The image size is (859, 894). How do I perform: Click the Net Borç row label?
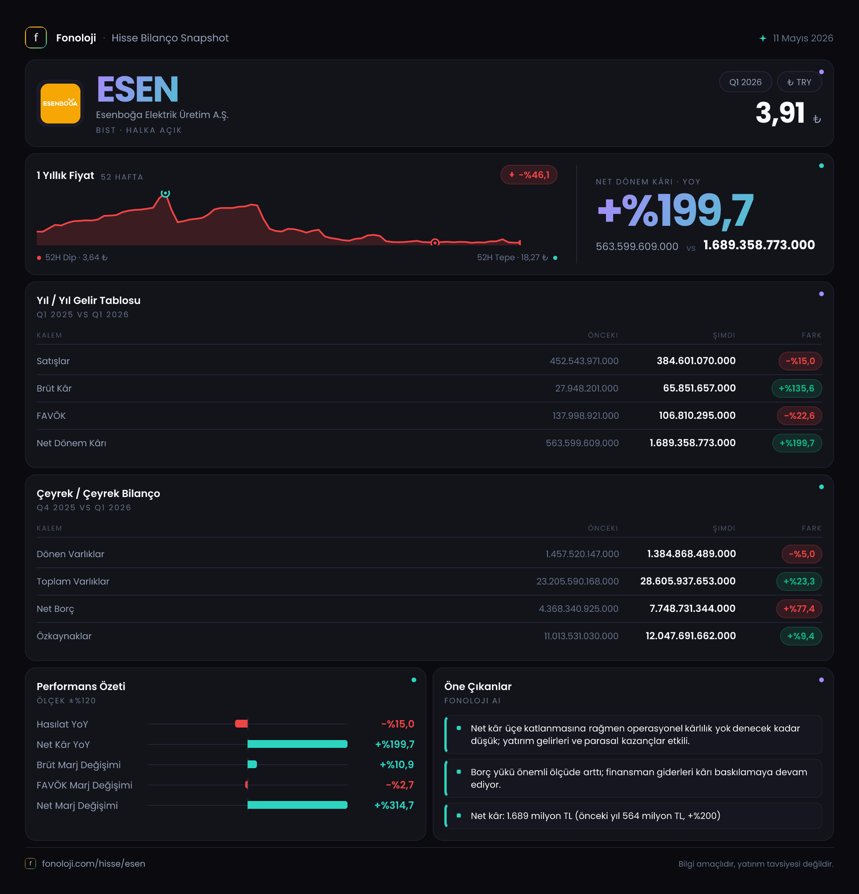55,608
